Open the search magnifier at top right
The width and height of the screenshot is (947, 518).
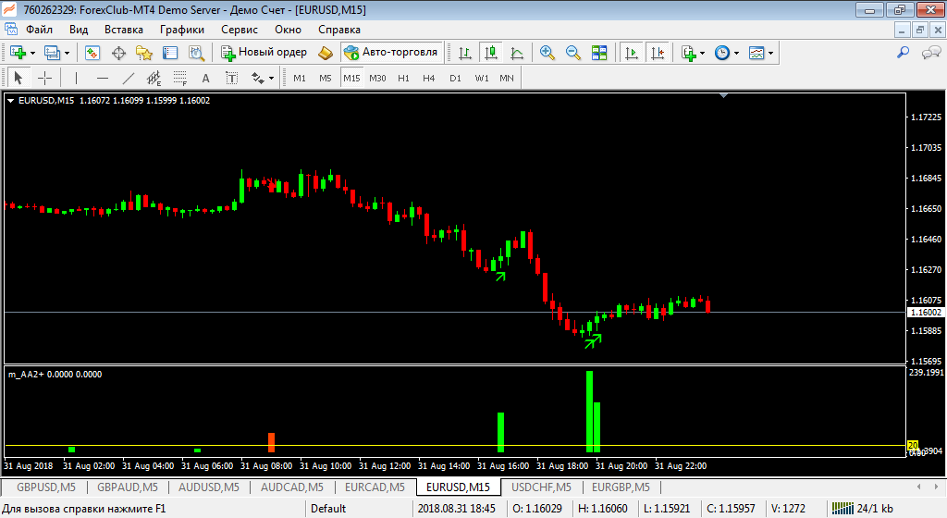[903, 53]
